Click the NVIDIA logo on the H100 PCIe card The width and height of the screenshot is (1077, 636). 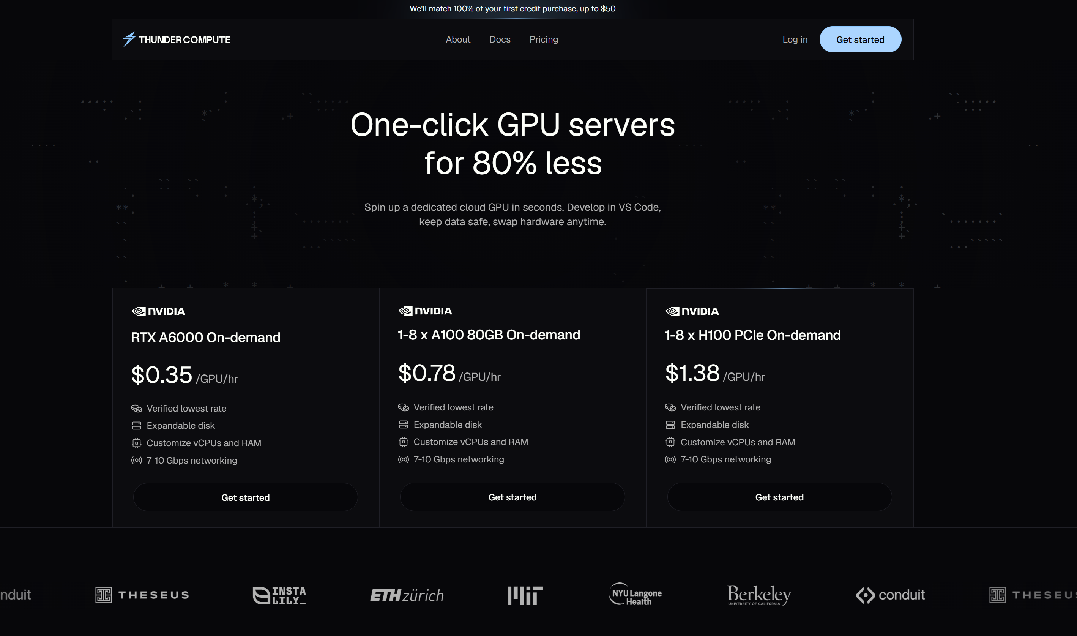[692, 312]
